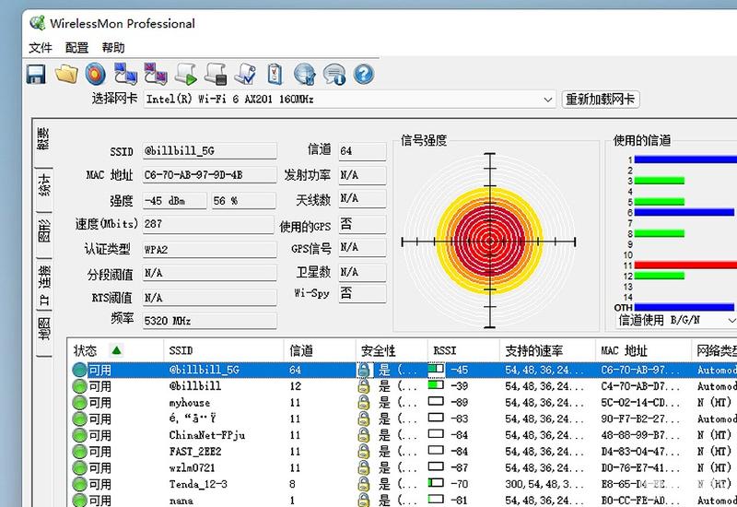The width and height of the screenshot is (737, 507).
Task: Select the nana network row
Action: pos(403,500)
